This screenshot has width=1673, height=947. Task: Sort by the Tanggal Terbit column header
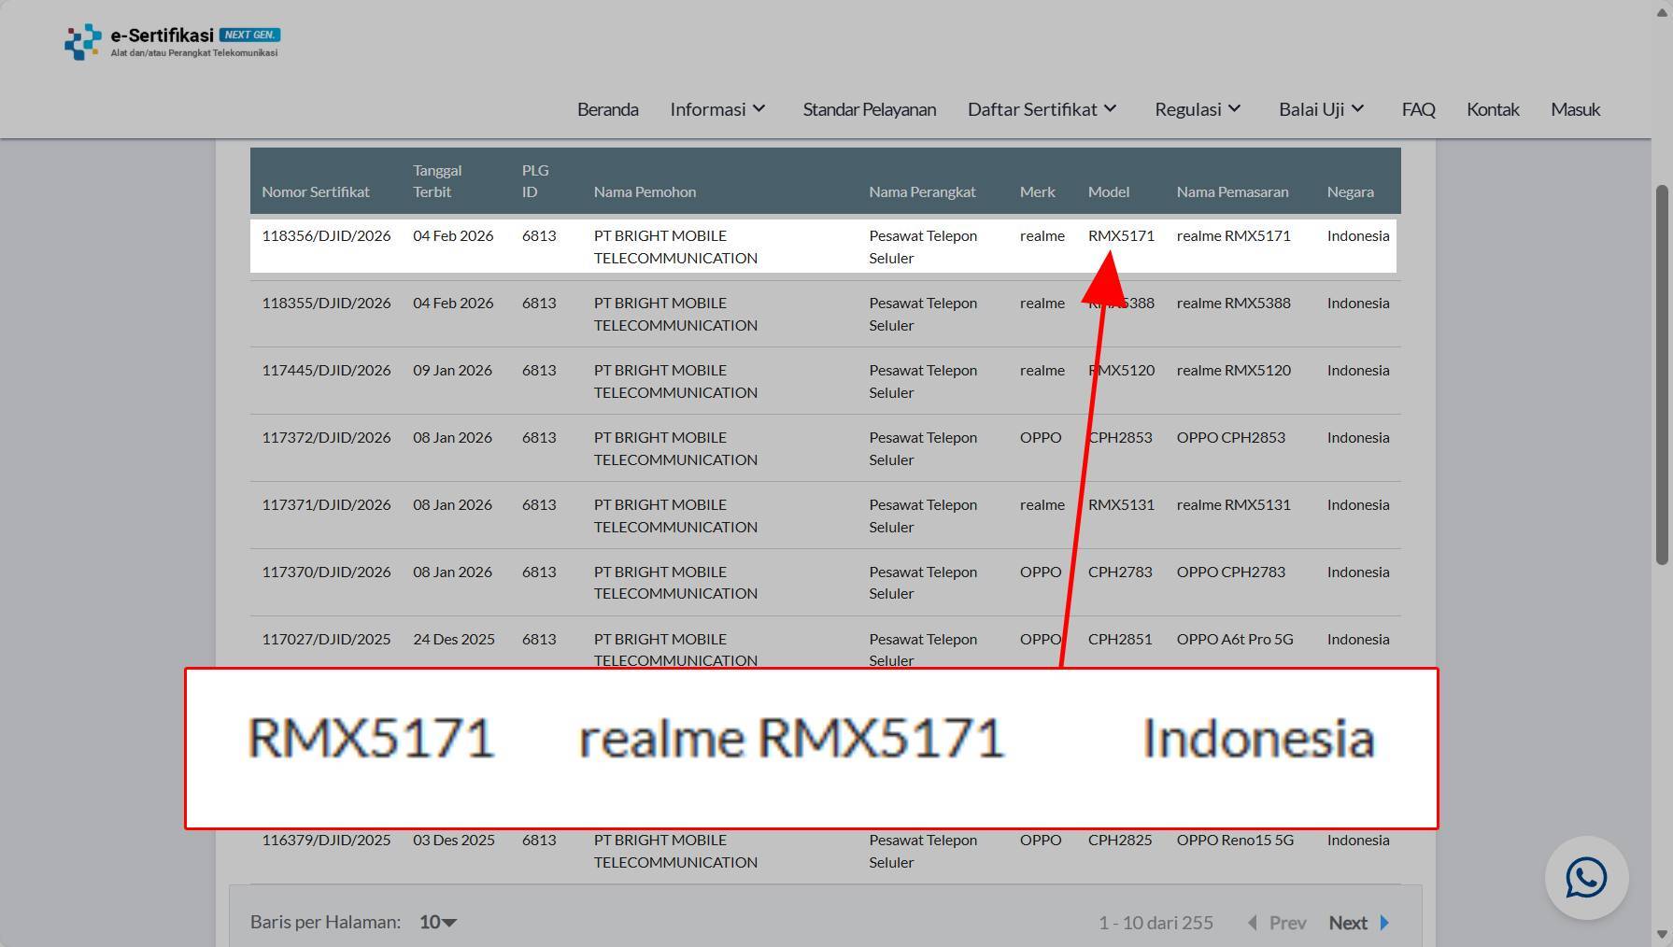click(x=437, y=181)
